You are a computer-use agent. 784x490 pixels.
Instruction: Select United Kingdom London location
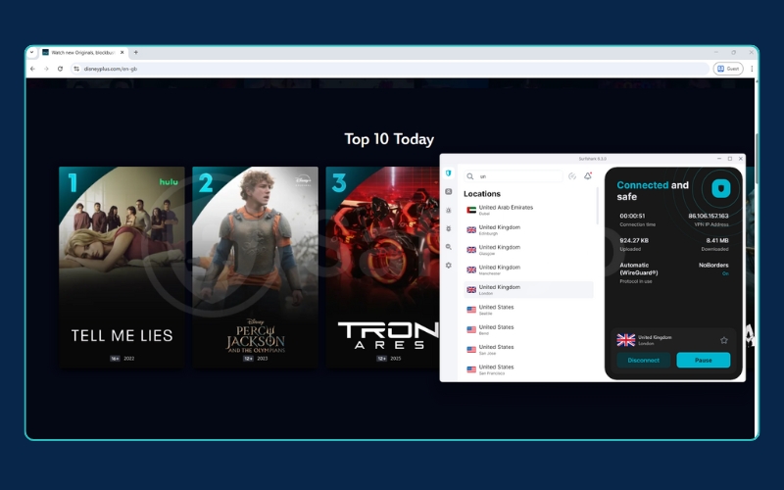coord(528,289)
